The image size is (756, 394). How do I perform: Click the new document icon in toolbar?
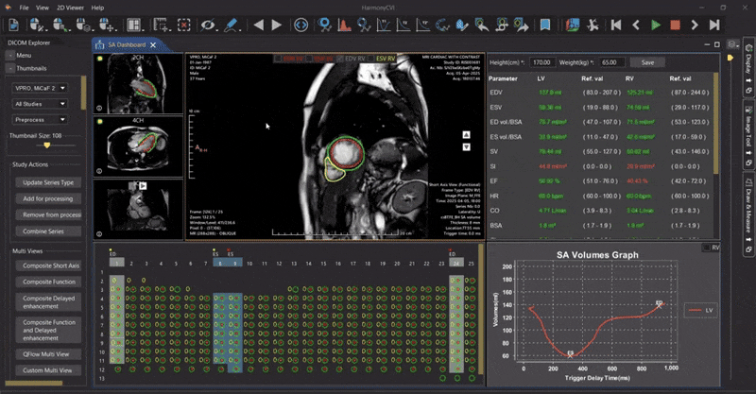pos(13,25)
